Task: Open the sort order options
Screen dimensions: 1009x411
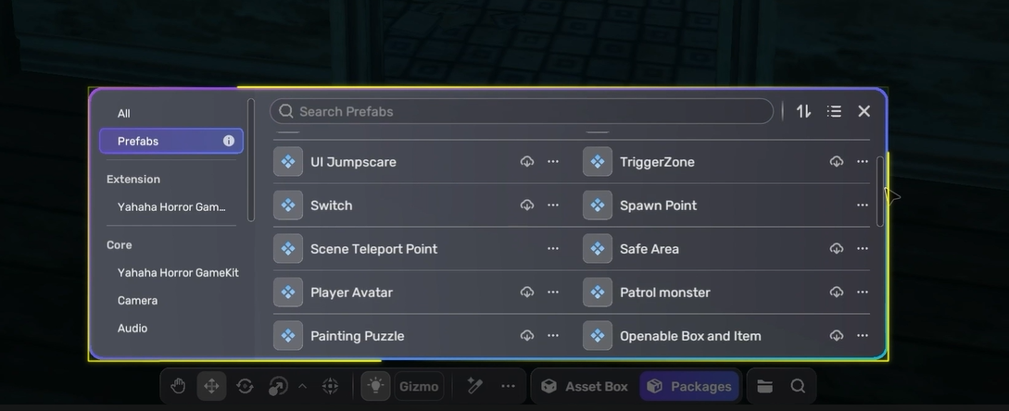Action: point(803,111)
